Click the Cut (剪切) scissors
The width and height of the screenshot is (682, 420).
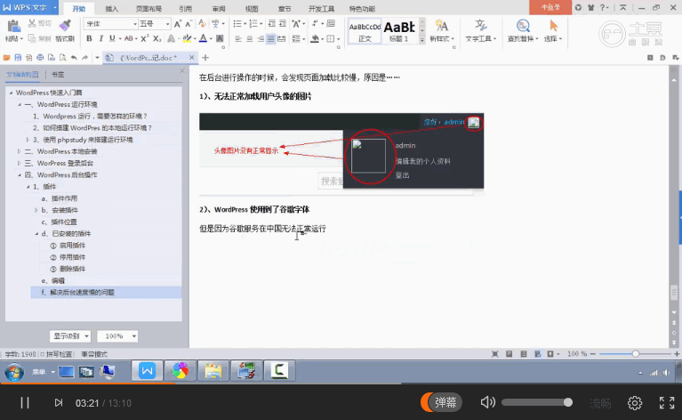(39, 23)
